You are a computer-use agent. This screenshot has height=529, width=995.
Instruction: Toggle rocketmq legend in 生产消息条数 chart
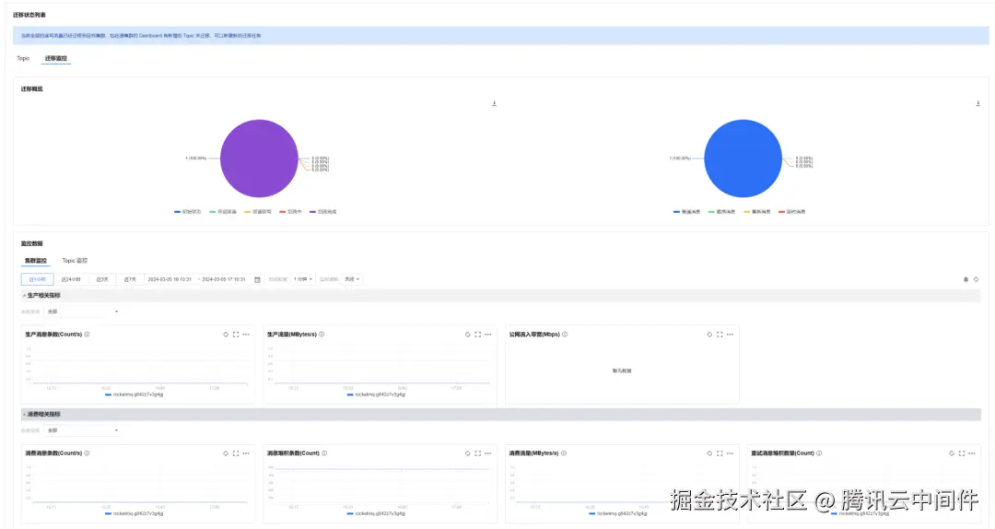(x=135, y=394)
